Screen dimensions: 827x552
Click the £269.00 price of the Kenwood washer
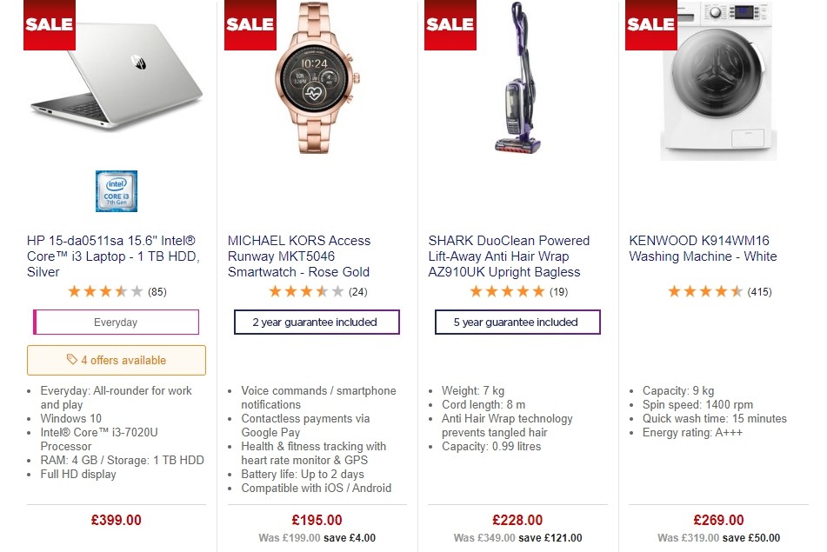pos(718,520)
